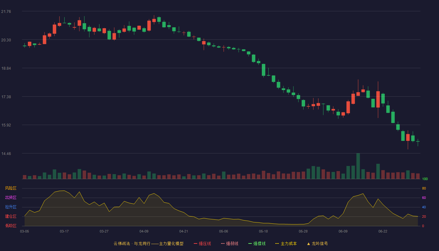Click the 03-05 date label
Image resolution: width=439 pixels, height=251 pixels.
click(24, 231)
